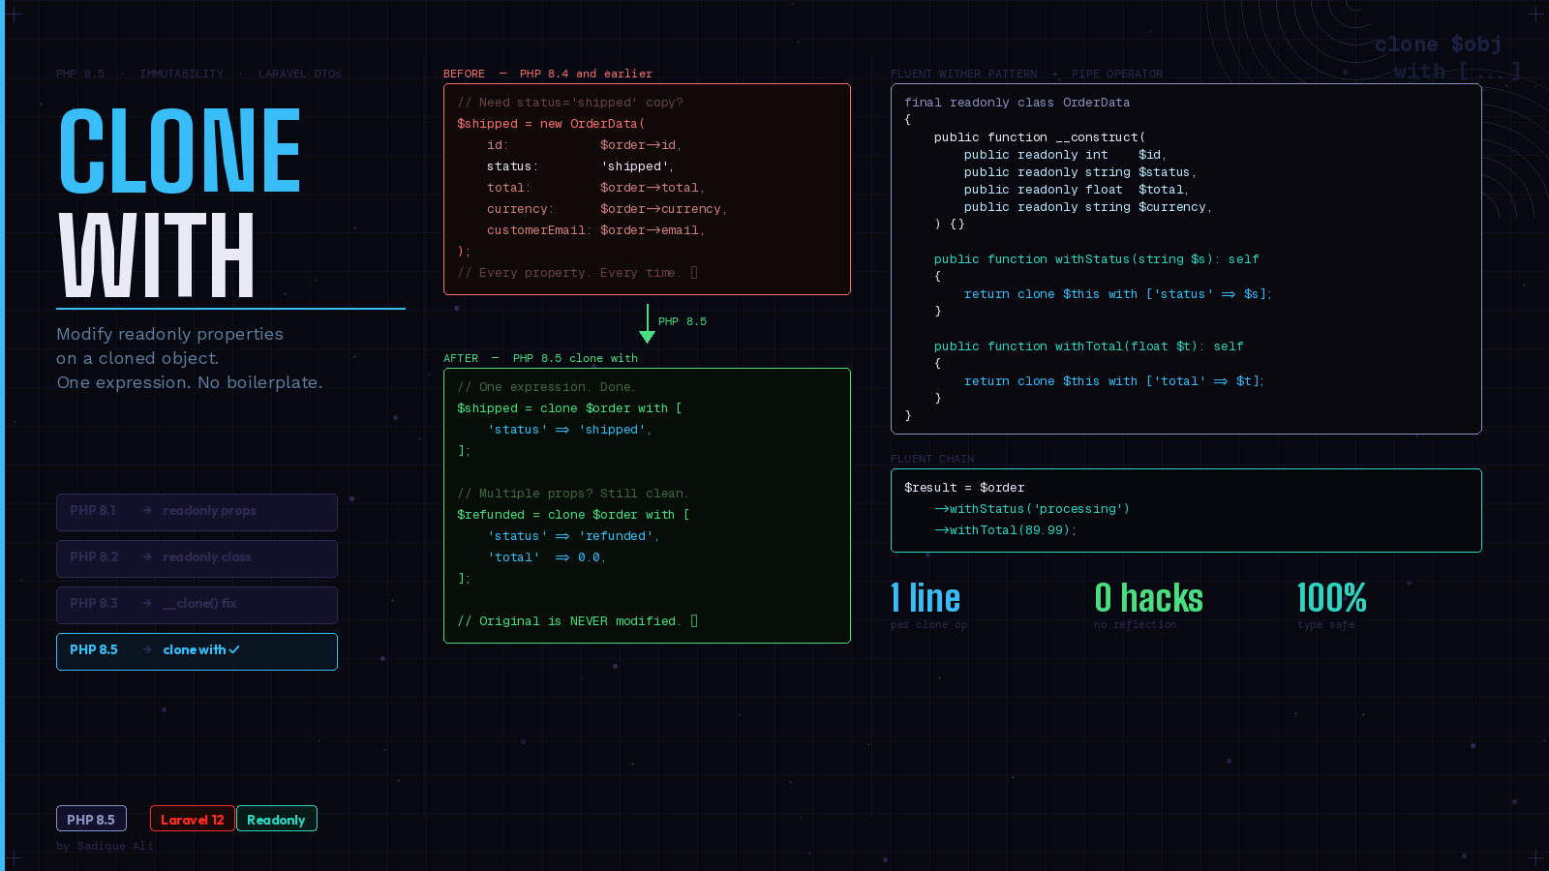Click the OrderData class code panel

point(1186,258)
